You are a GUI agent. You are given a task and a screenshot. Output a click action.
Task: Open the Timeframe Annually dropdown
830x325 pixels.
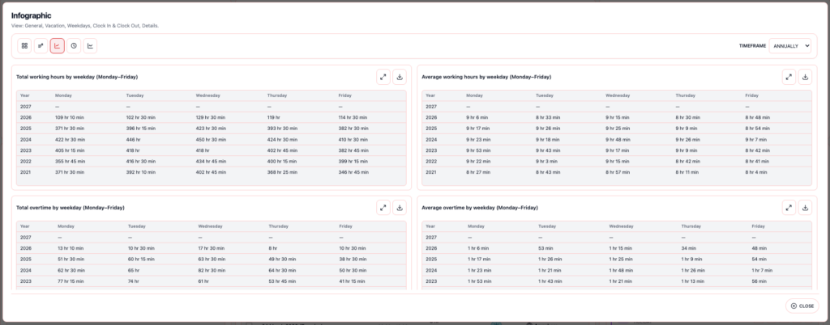click(x=790, y=46)
